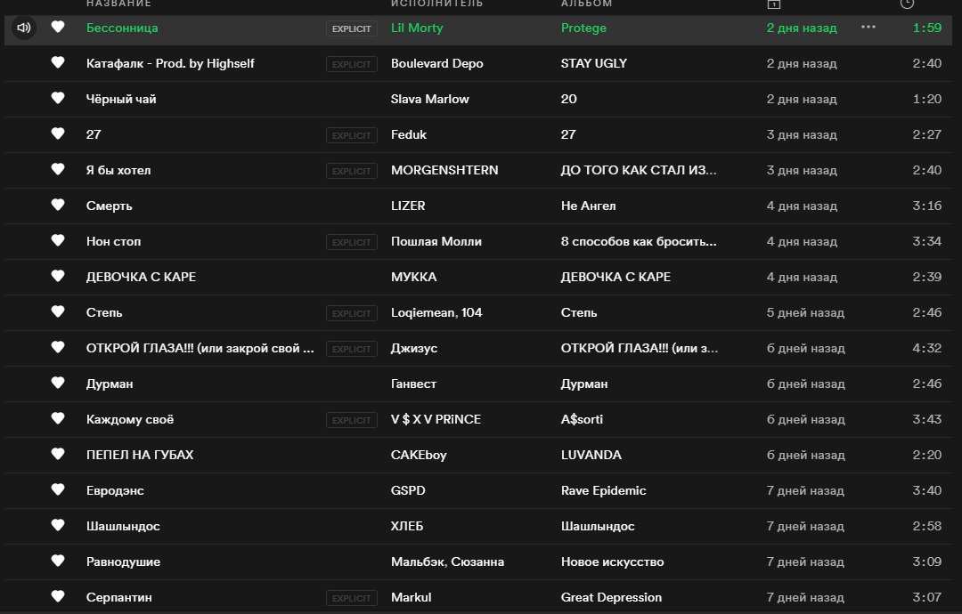Image resolution: width=962 pixels, height=614 pixels.
Task: Go to Slava Marlow artist page
Action: [429, 100]
